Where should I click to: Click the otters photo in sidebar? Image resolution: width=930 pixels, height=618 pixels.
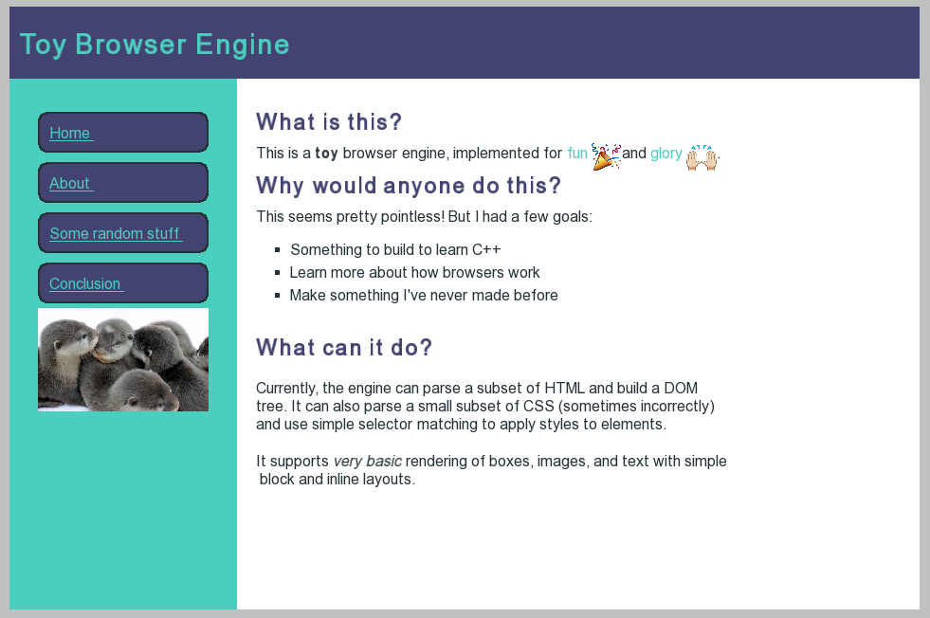[x=123, y=359]
